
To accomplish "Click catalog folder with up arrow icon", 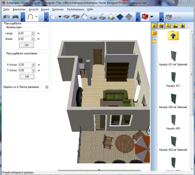I will (x=154, y=26).
